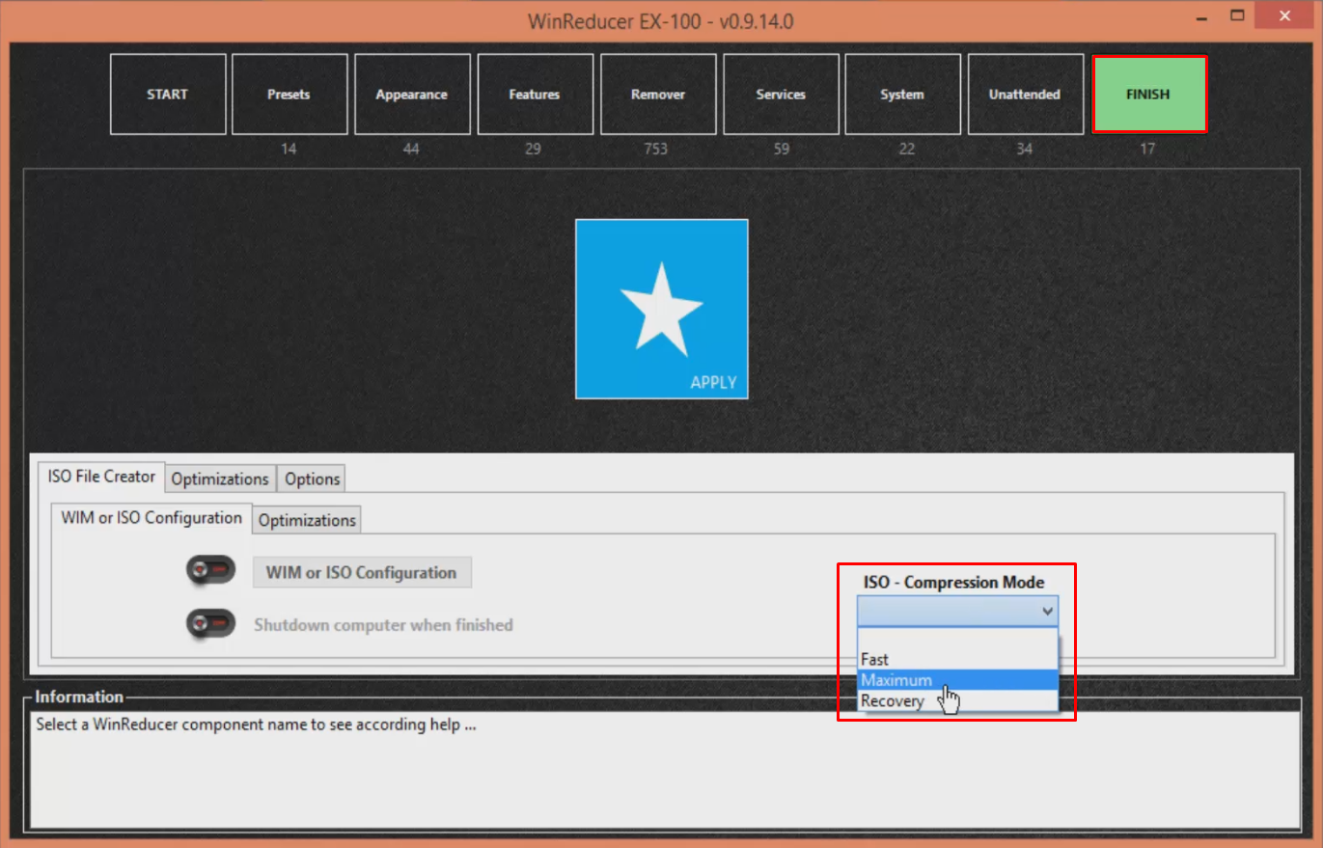This screenshot has height=848, width=1323.
Task: Toggle the WIM or ISO Configuration switch
Action: click(211, 571)
